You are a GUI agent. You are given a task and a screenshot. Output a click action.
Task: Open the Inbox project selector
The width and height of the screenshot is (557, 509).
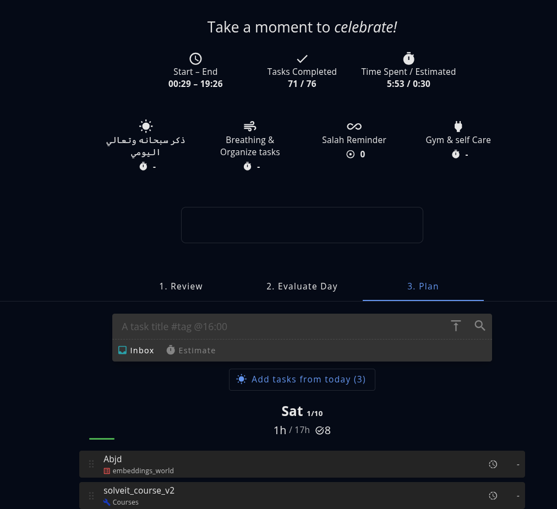pos(136,350)
